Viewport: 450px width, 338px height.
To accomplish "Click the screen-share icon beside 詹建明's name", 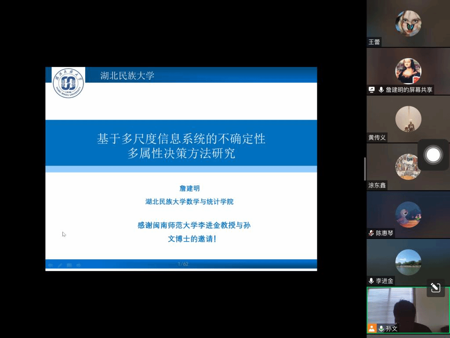I will 372,90.
